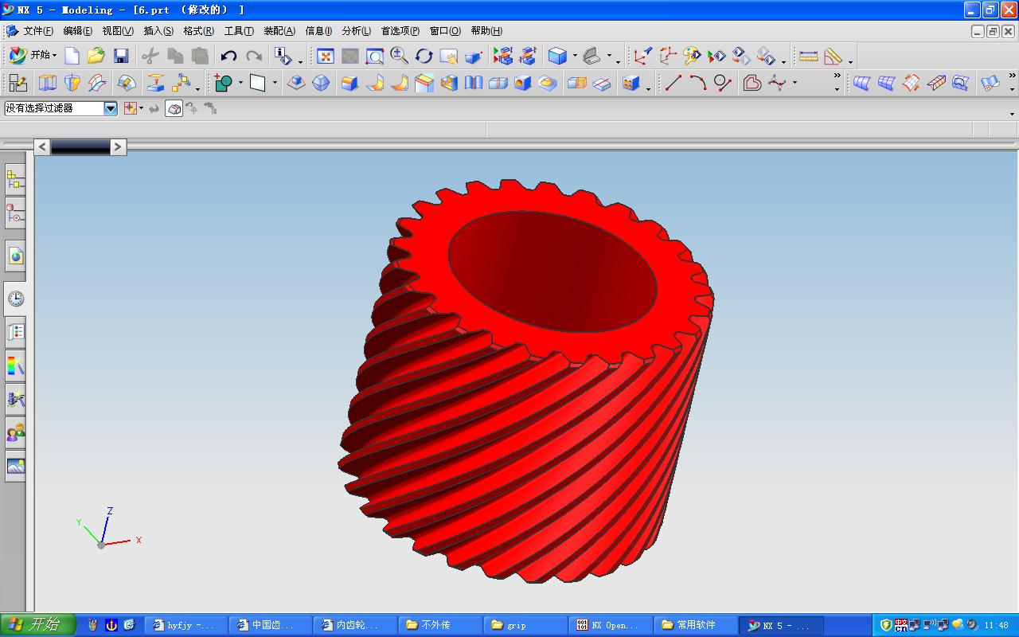
Task: Click the Cut scissors icon
Action: (150, 56)
